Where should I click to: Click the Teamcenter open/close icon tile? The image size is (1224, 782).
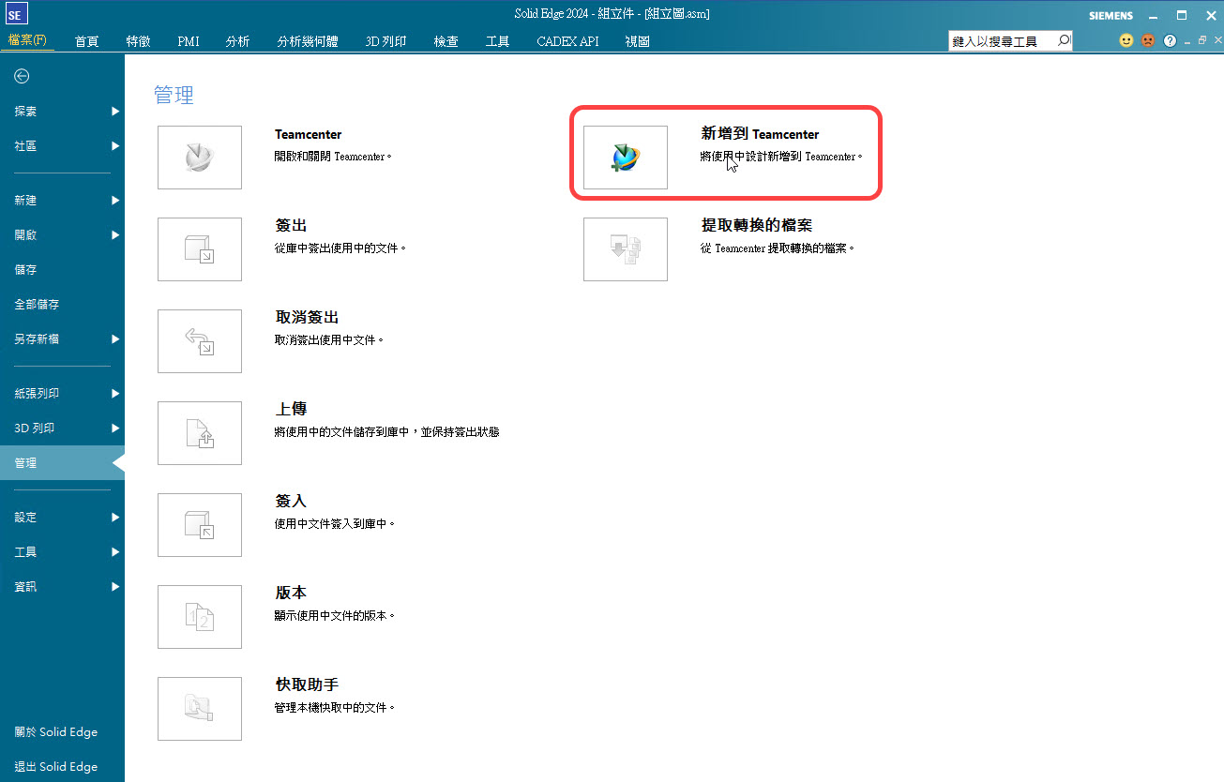pyautogui.click(x=200, y=158)
